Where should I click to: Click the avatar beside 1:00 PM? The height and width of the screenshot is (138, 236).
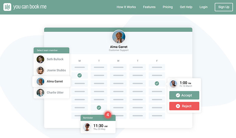pos(173,84)
